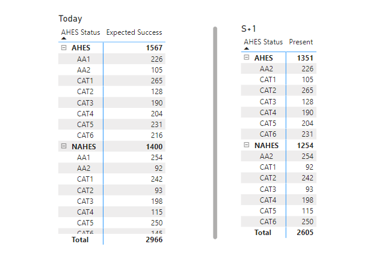
Task: Collapse the AHES group in Today table
Action: (x=64, y=47)
